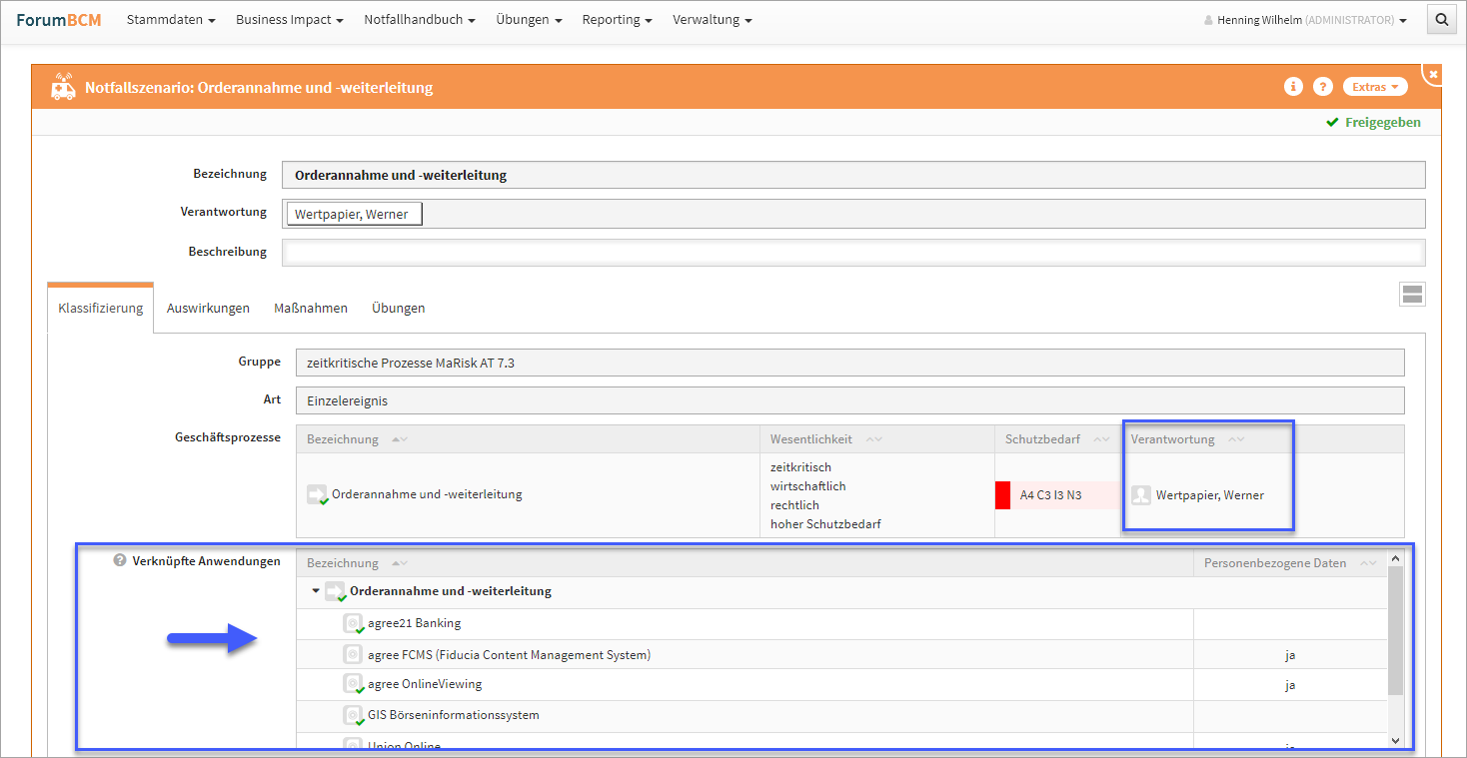
Task: Click the question mark help icon in header
Action: click(x=1322, y=87)
